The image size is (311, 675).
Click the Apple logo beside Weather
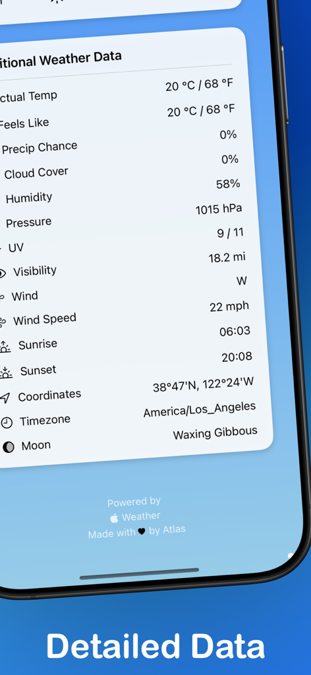114,518
